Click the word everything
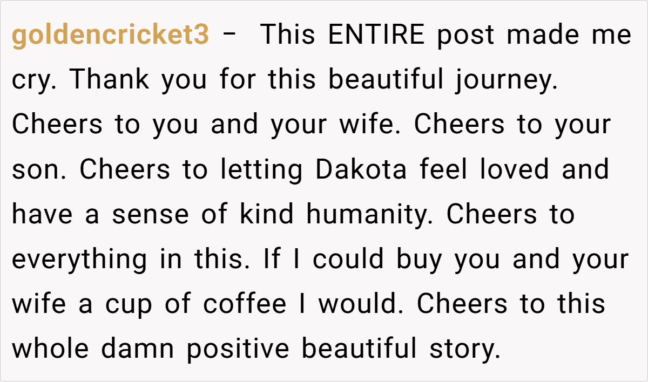This screenshot has height=382, width=648. [79, 260]
